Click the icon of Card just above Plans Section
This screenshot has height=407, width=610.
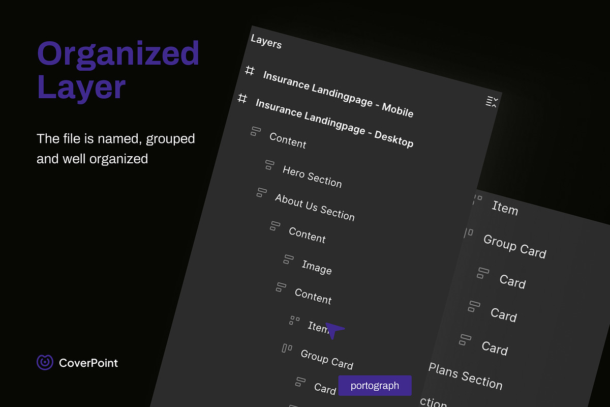465,339
